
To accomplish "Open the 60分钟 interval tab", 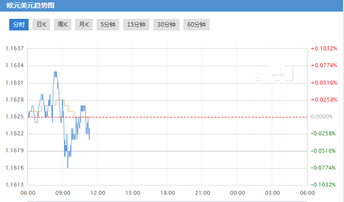I will pyautogui.click(x=197, y=25).
